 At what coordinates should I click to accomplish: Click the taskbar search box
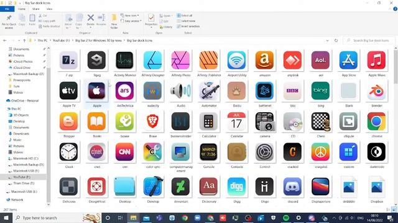(57, 217)
